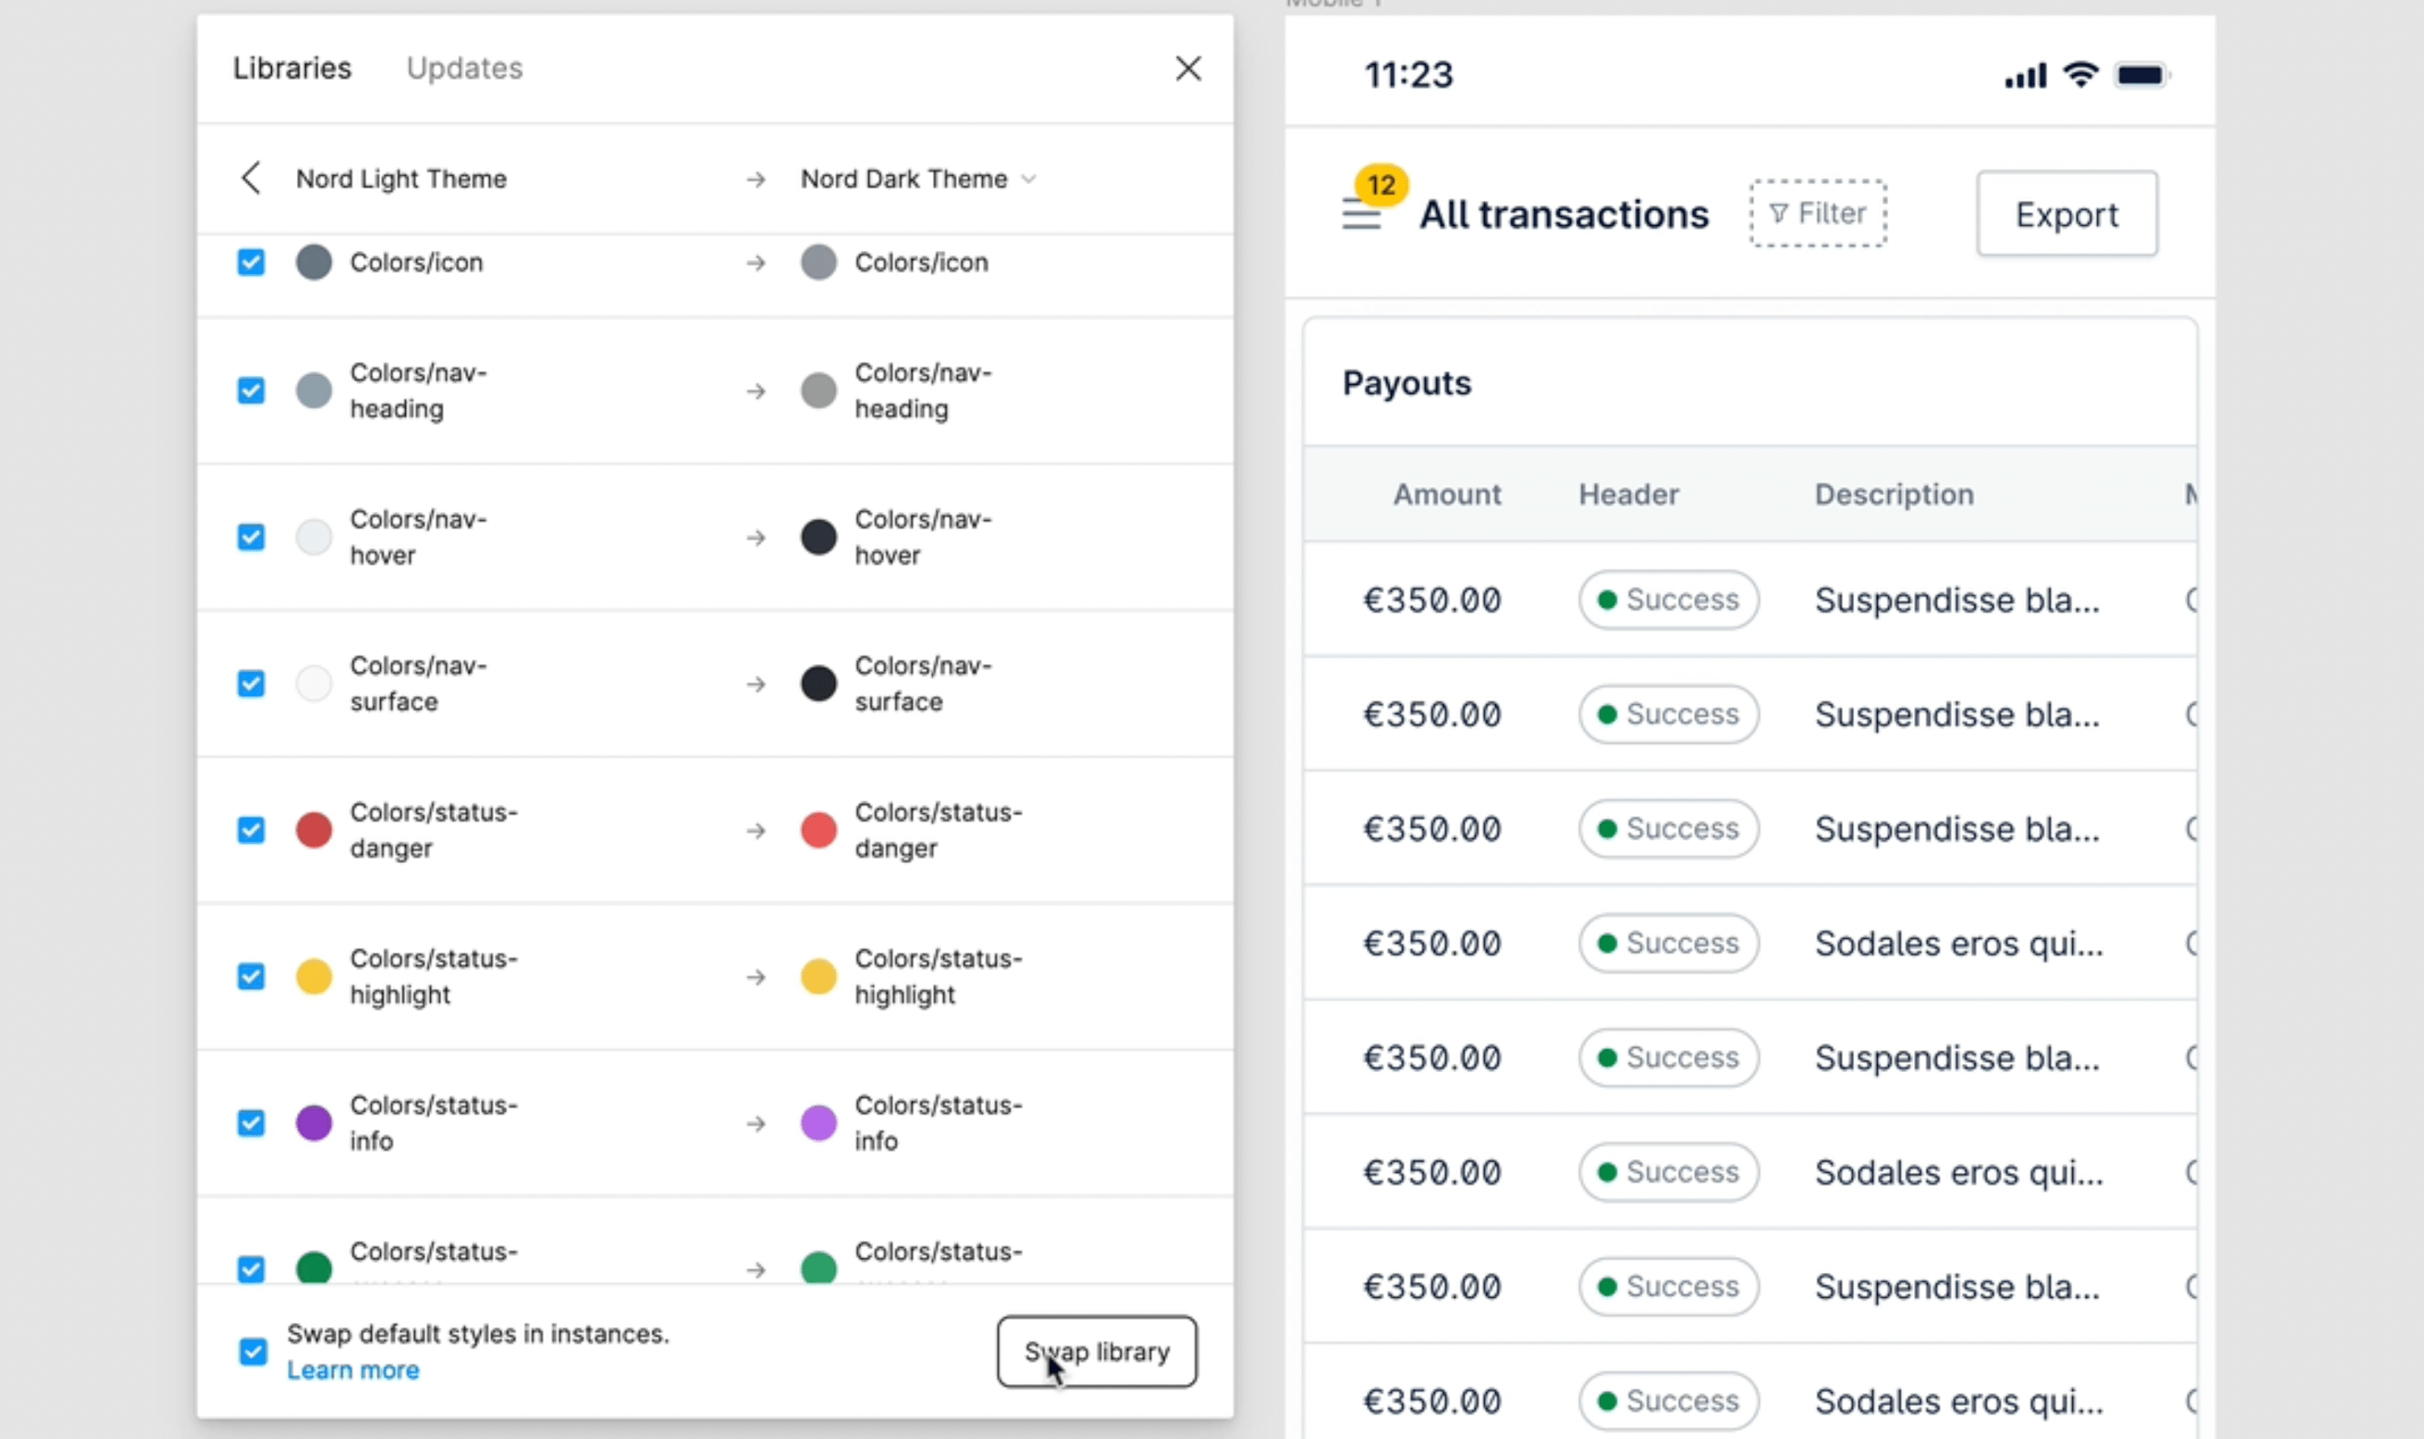This screenshot has height=1439, width=2424.
Task: Uncheck the Colors/status-info checkbox
Action: click(x=251, y=1123)
